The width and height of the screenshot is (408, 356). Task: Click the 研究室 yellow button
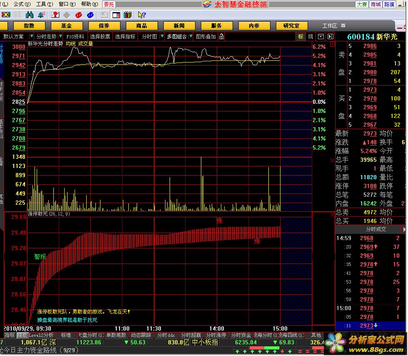[291, 26]
